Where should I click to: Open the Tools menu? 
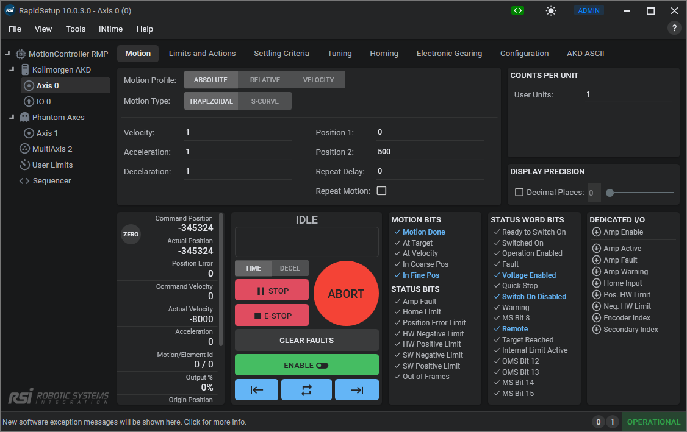tap(76, 29)
